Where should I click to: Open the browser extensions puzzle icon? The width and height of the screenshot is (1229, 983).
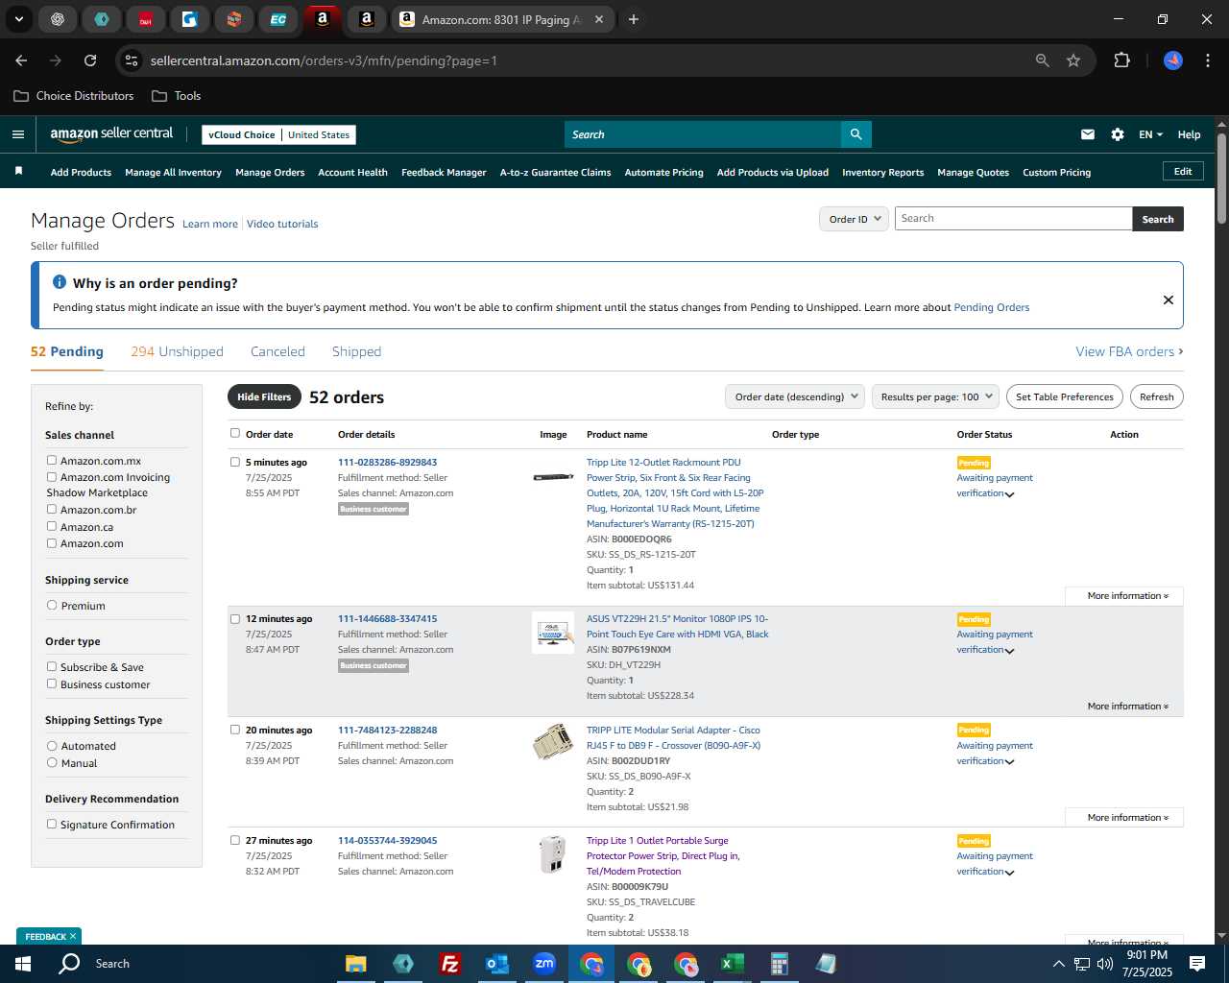coord(1121,60)
